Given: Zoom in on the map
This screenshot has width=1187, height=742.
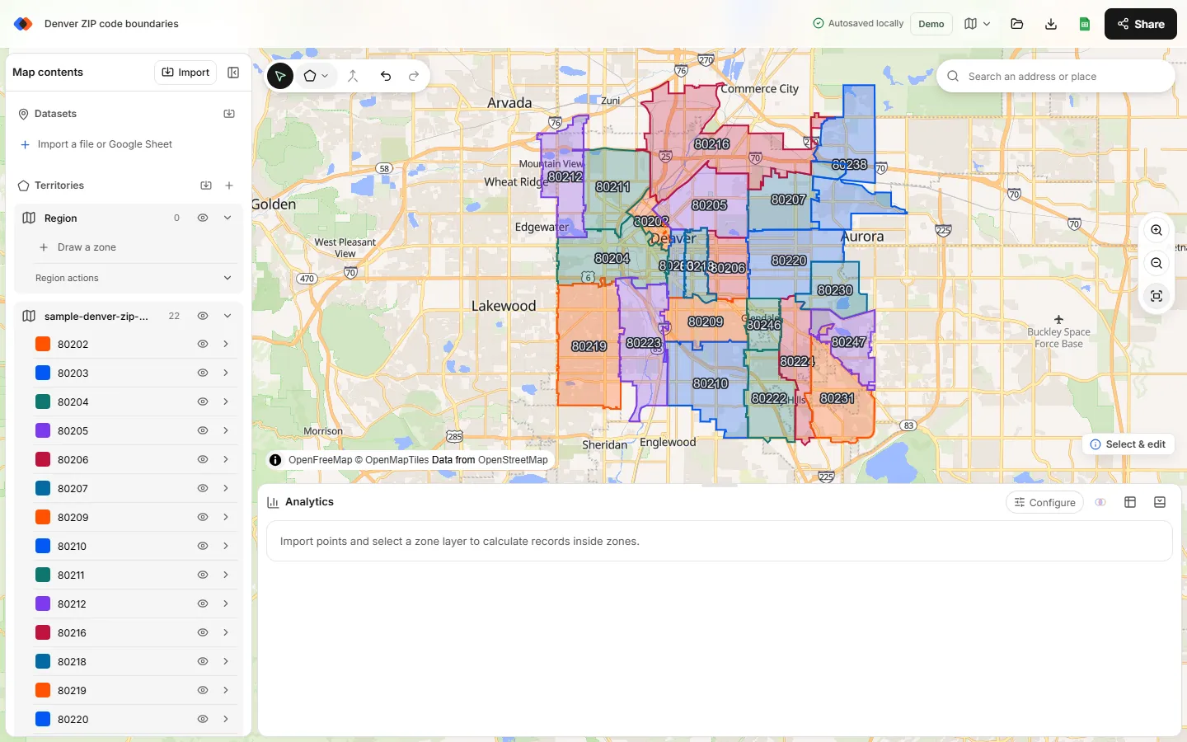Looking at the screenshot, I should pyautogui.click(x=1157, y=231).
